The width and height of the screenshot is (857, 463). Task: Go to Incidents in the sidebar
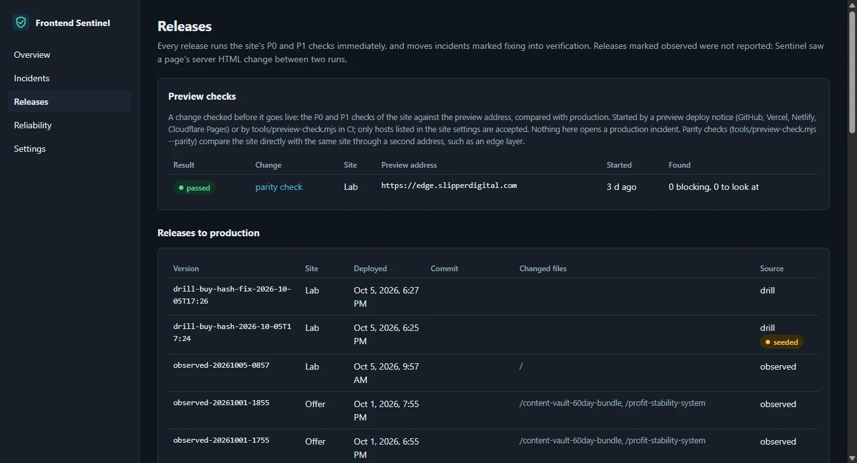click(x=69, y=78)
